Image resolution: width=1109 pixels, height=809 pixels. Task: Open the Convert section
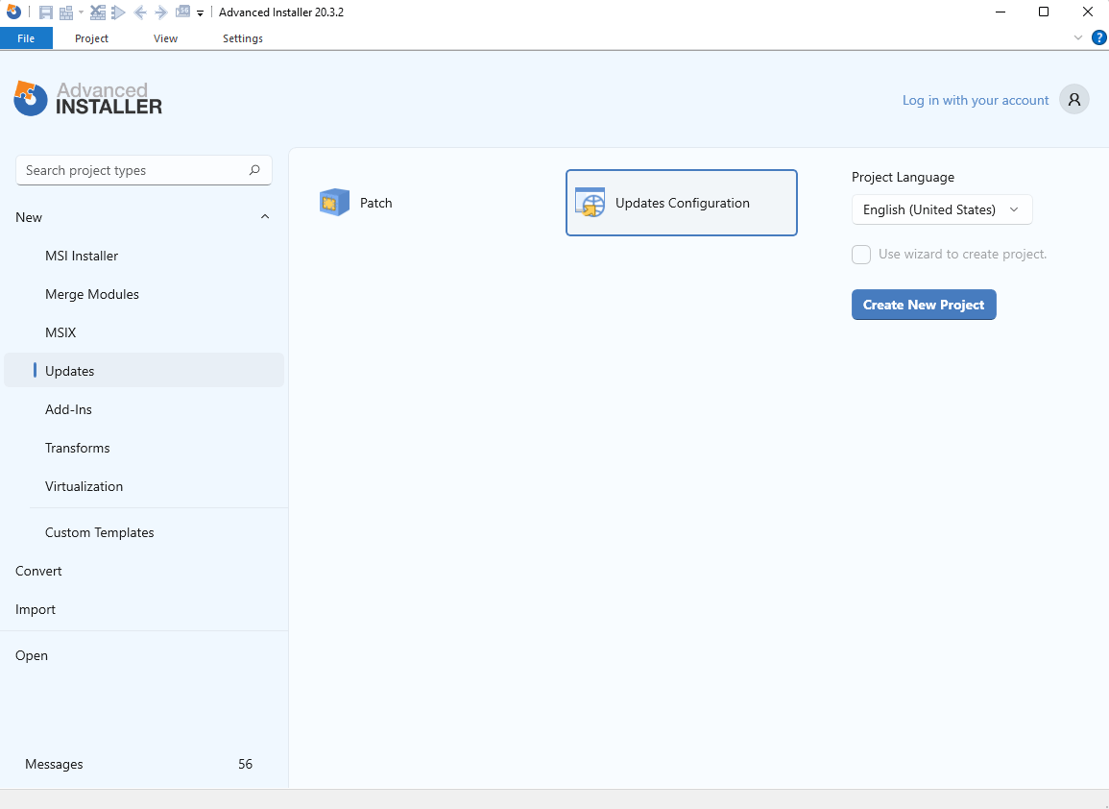(144, 571)
